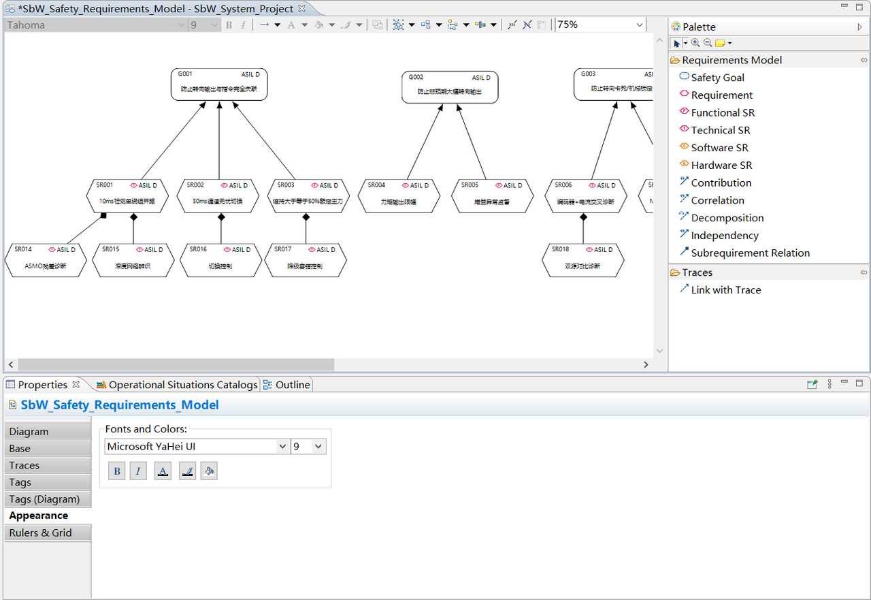Open Font Color in Fonts and Colors
This screenshot has width=871, height=600.
pyautogui.click(x=163, y=471)
